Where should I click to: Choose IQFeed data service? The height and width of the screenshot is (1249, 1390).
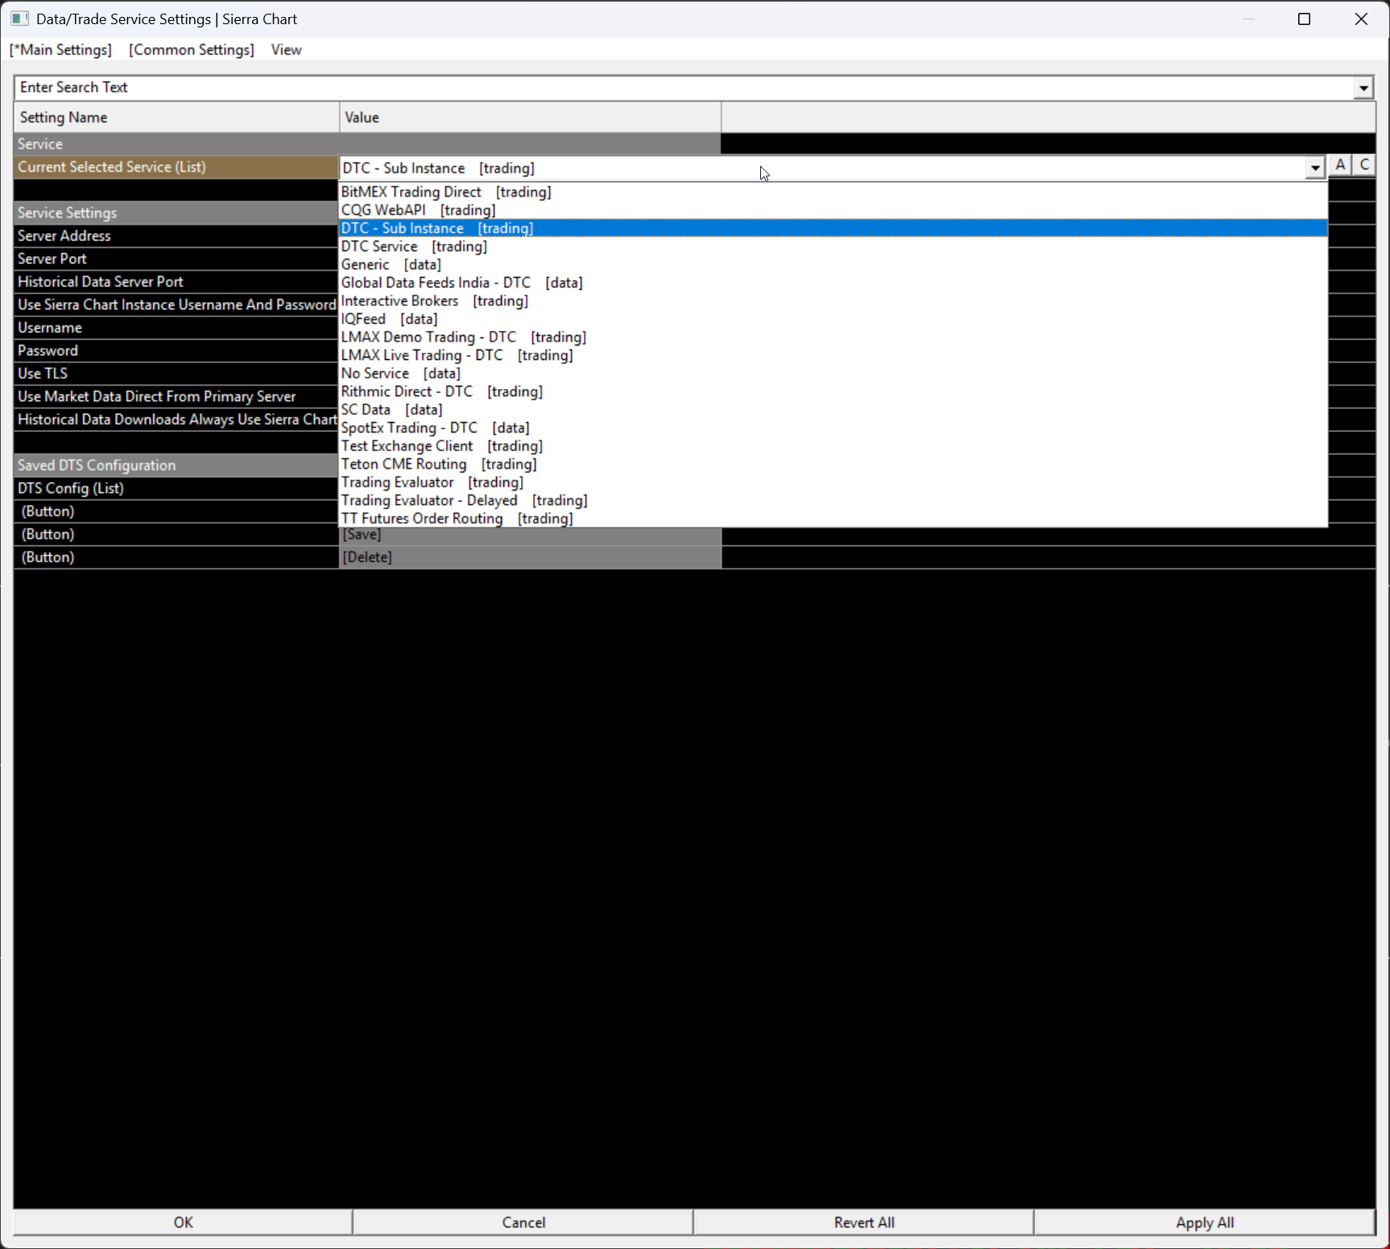tap(833, 319)
